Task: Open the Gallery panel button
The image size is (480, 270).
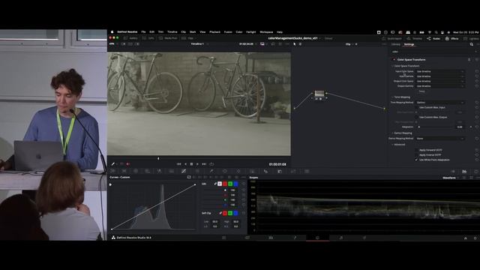Action: [x=130, y=38]
